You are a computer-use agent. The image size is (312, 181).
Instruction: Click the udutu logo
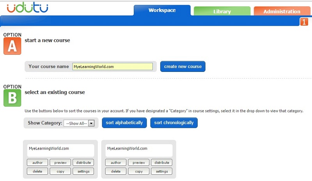tap(27, 7)
